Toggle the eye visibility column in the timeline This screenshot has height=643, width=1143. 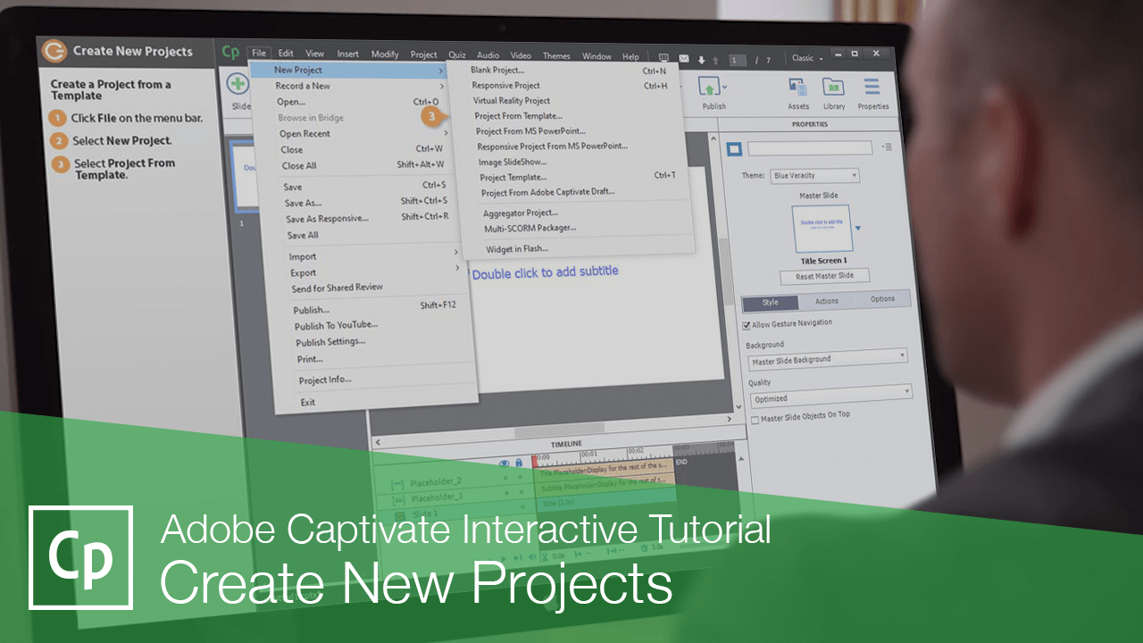click(505, 463)
